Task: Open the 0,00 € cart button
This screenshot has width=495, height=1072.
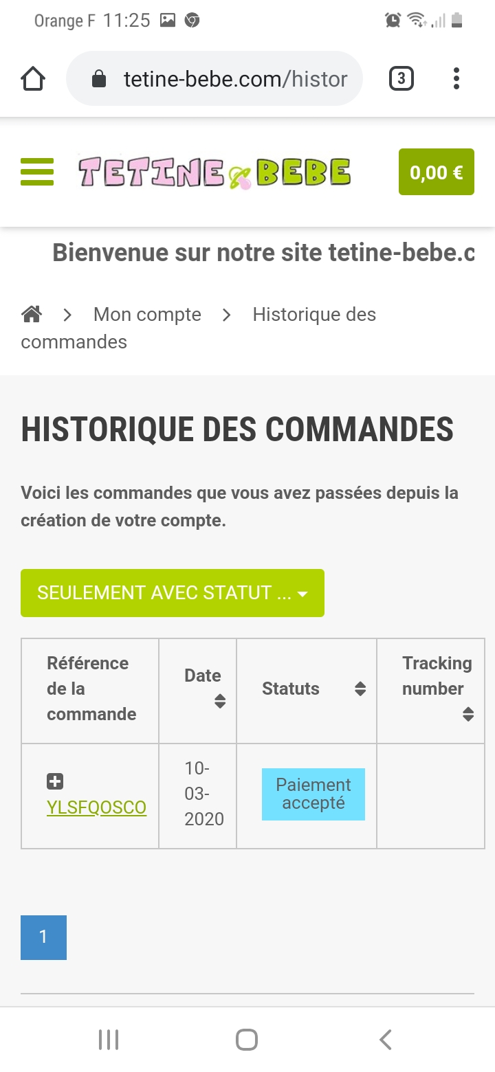Action: tap(437, 172)
